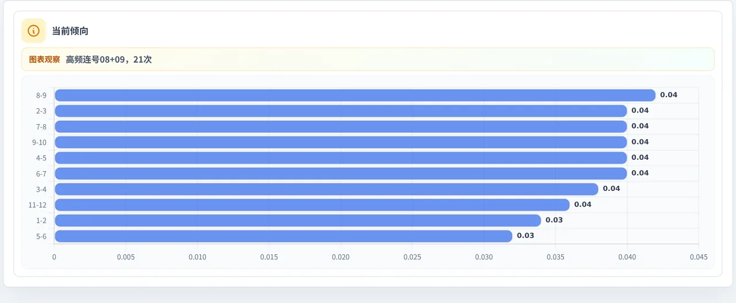Click the 8-9 y-axis category label
736x303 pixels.
tap(41, 95)
